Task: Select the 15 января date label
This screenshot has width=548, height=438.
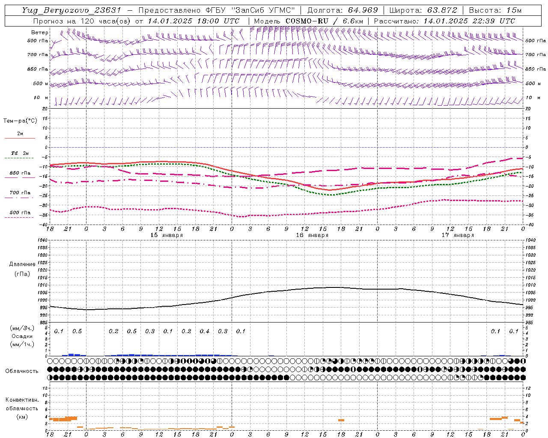Action: click(x=167, y=235)
